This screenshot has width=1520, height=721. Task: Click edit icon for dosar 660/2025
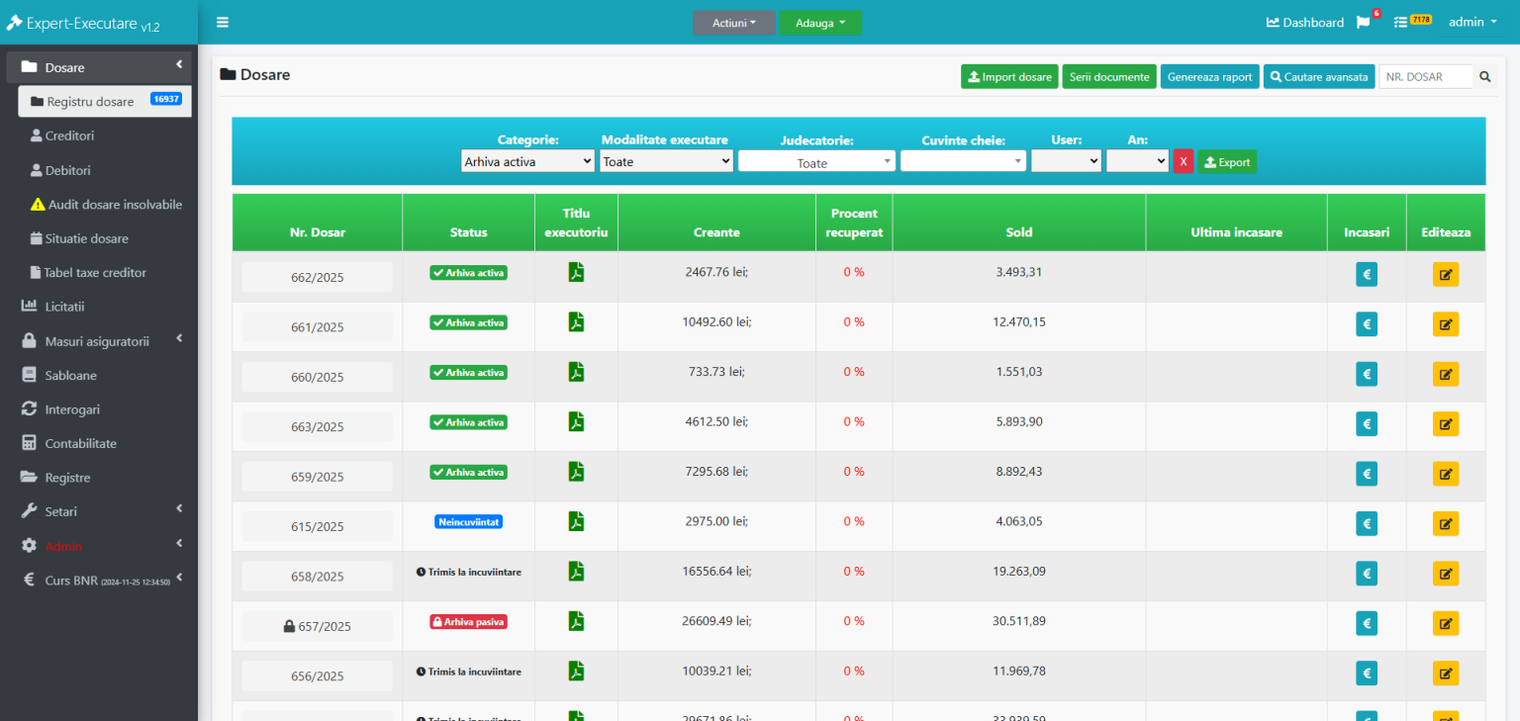tap(1445, 374)
